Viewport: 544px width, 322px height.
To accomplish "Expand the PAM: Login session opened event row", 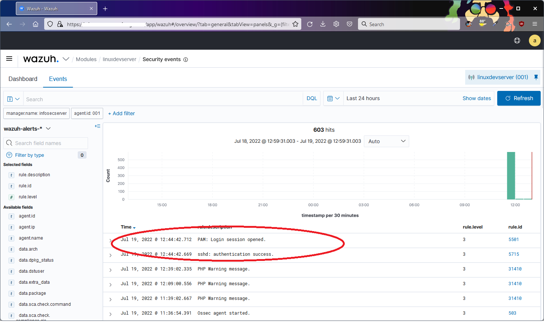I will [x=110, y=240].
